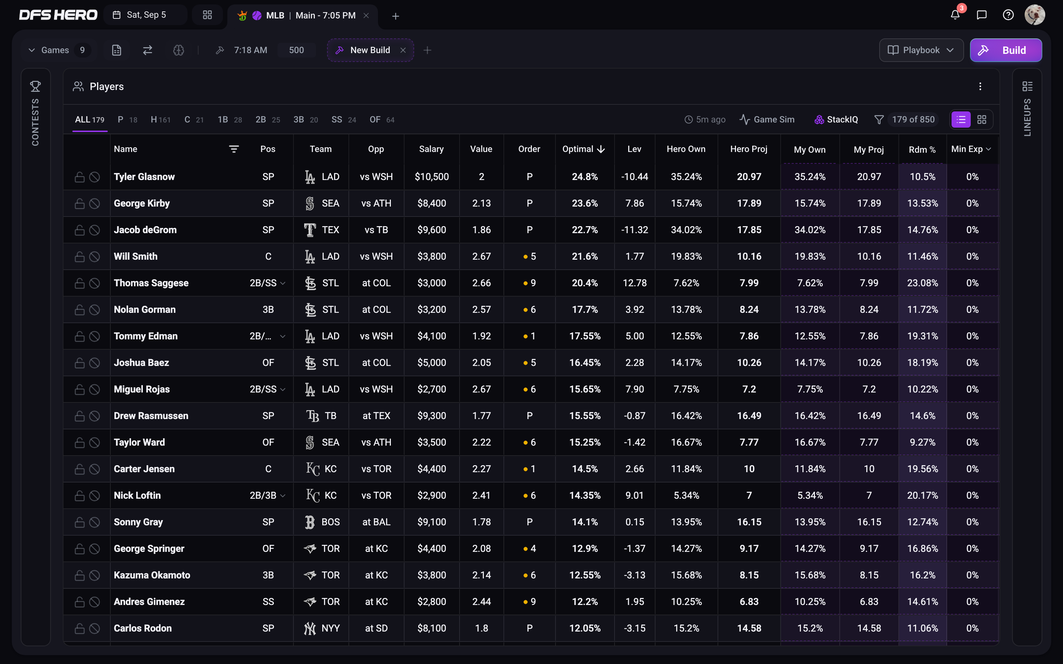This screenshot has height=664, width=1063.
Task: Open StackIQ
Action: [x=836, y=120]
